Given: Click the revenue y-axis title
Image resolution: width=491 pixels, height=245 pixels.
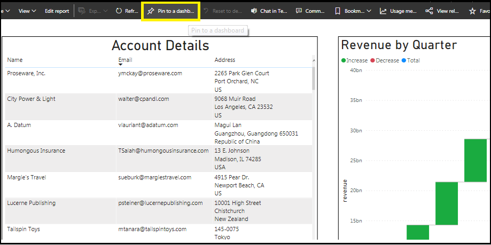Looking at the screenshot, I should [345, 191].
